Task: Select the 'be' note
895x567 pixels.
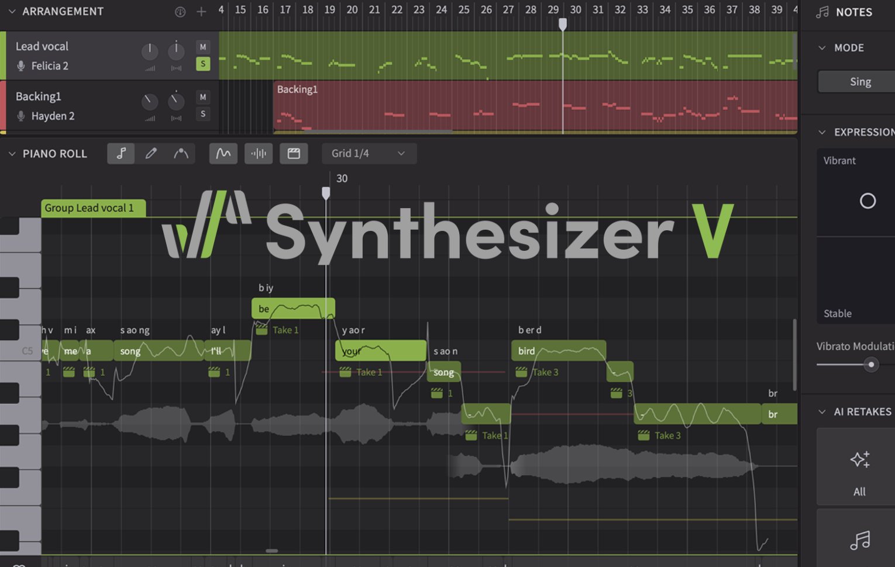Action: point(293,309)
